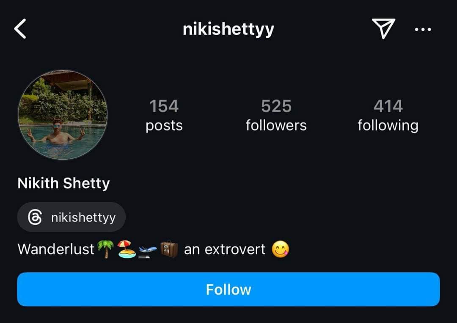
Task: Tap the nikishettyy username header title
Action: coord(228,30)
